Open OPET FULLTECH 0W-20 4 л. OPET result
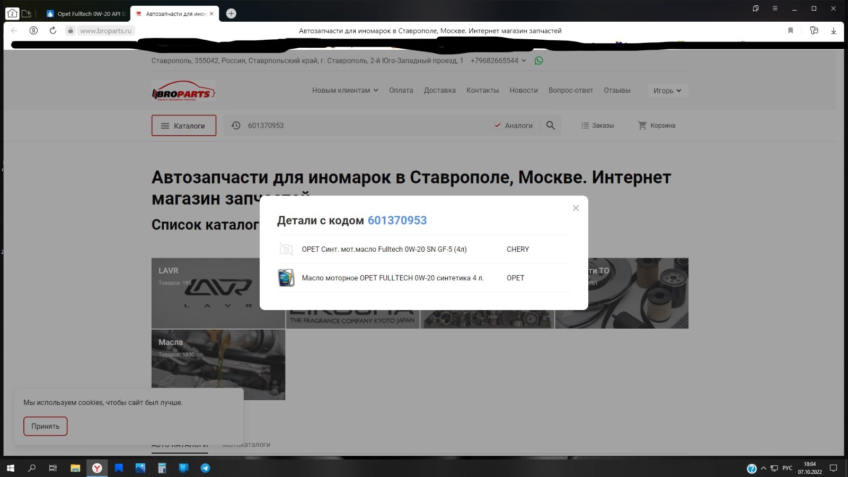Viewport: 848px width, 477px height. pyautogui.click(x=423, y=278)
